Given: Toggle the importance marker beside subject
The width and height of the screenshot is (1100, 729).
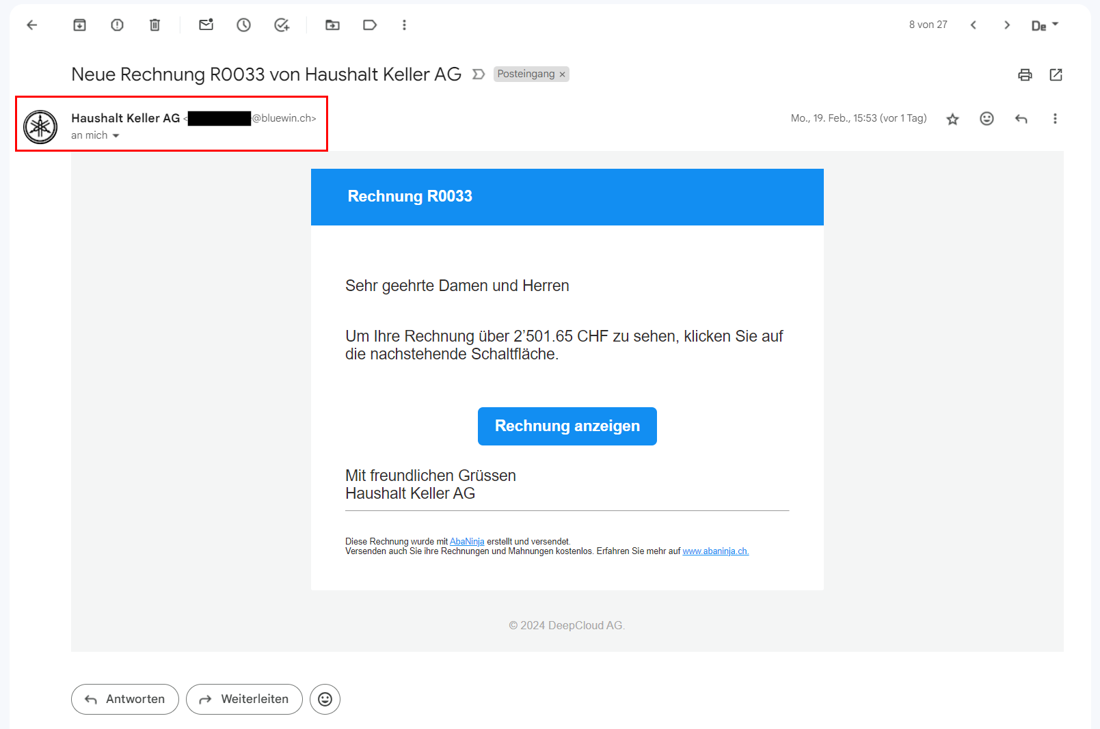Looking at the screenshot, I should 479,74.
